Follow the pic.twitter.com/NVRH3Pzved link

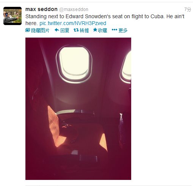pyautogui.click(x=73, y=23)
